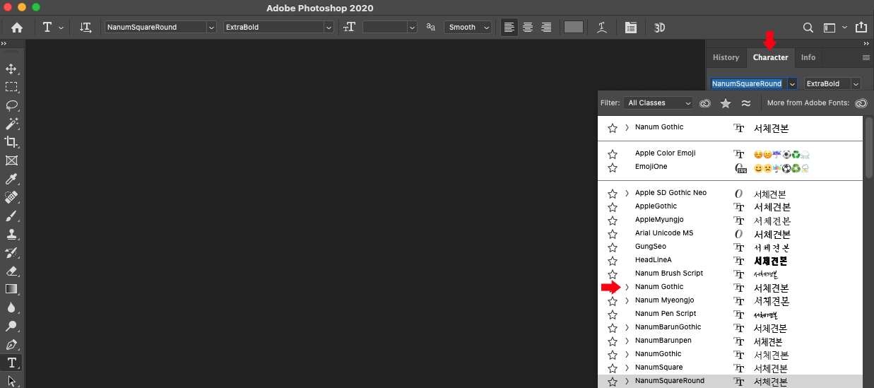Select the Horizontal Type tool
This screenshot has height=388, width=874.
tap(11, 363)
